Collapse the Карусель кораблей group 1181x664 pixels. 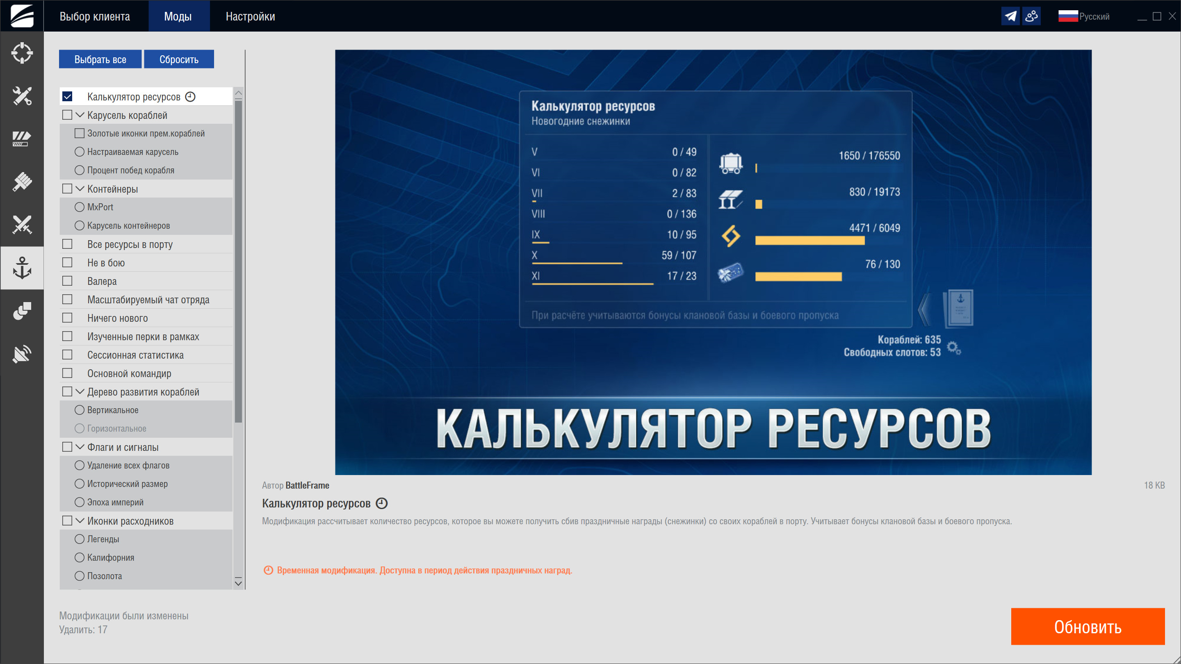(80, 115)
